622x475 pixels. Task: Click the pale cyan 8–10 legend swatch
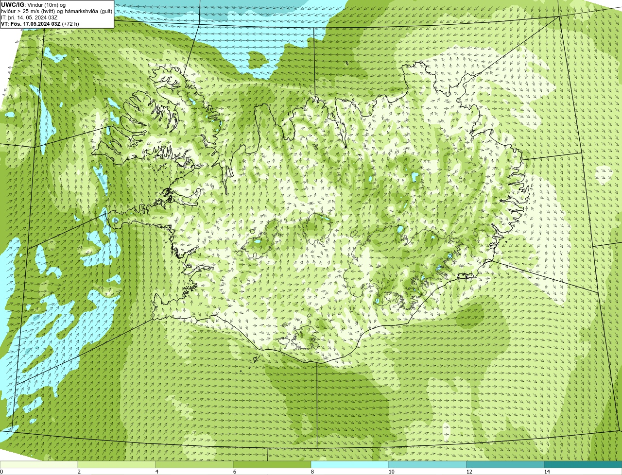350,464
